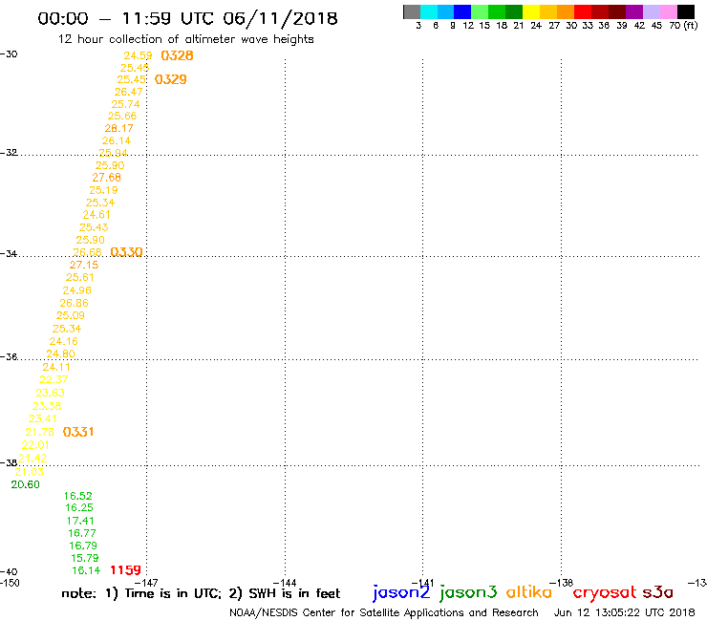This screenshot has width=707, height=621.
Task: Click the generation time Jun 12 13:05:22 UTC
Action: 624,612
